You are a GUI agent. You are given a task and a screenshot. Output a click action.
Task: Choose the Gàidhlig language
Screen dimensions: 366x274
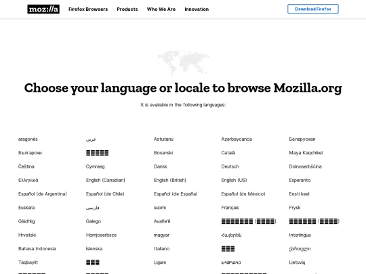(x=26, y=221)
